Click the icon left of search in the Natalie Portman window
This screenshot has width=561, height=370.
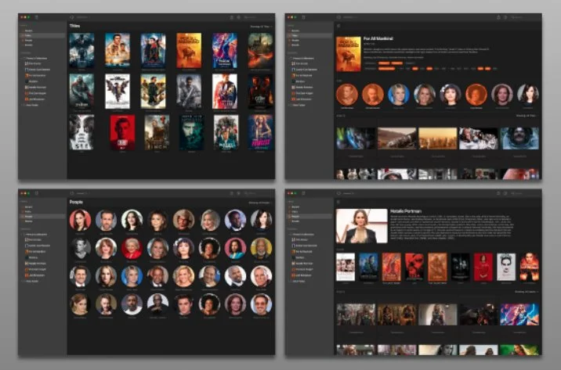pyautogui.click(x=505, y=193)
